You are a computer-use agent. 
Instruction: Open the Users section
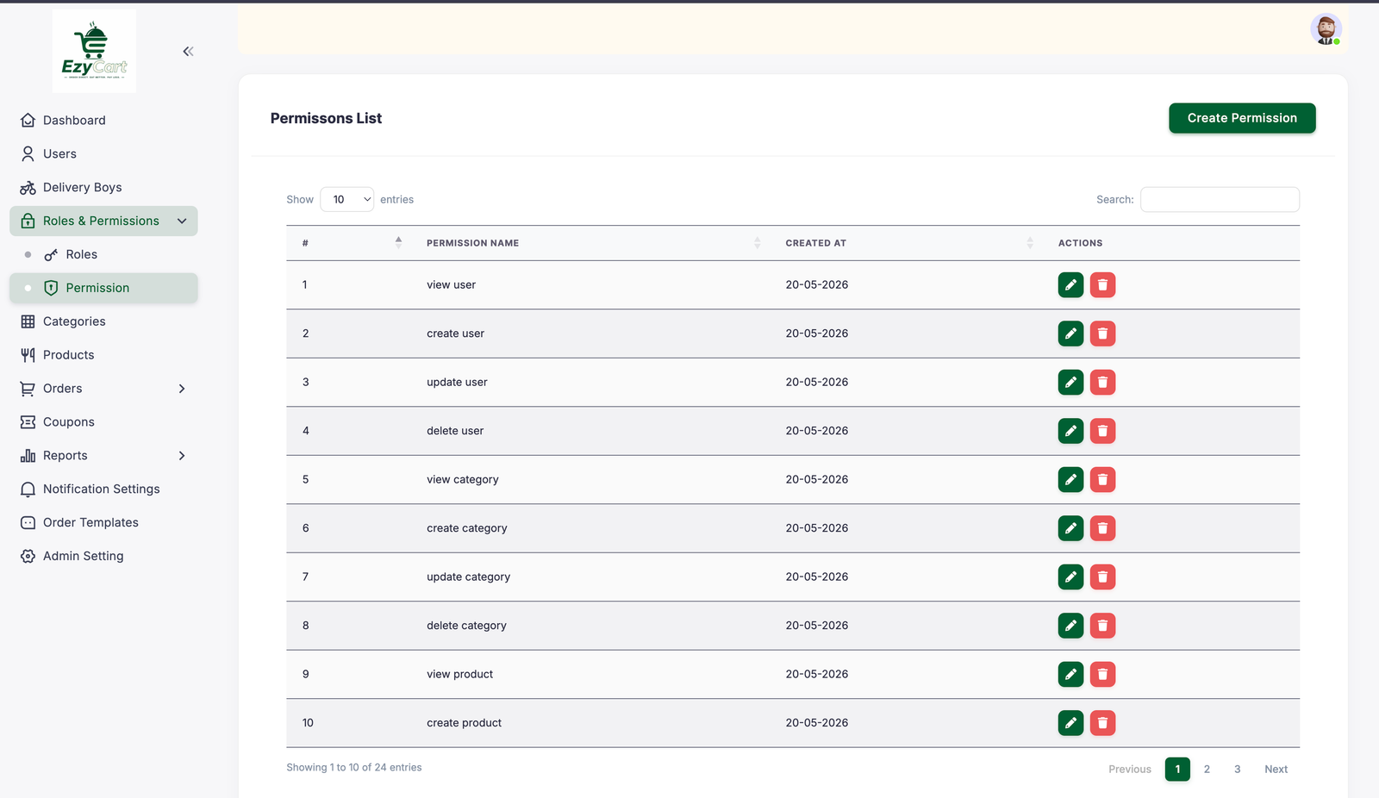pos(103,154)
